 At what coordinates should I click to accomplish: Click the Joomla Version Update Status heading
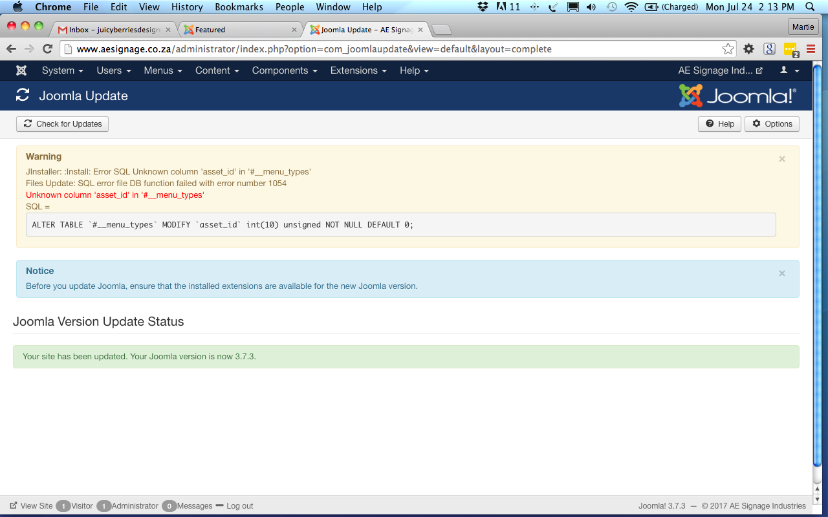(x=98, y=322)
